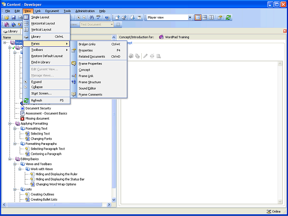
Task: Click the preview page icon in Concept pane
Action: (x=159, y=56)
